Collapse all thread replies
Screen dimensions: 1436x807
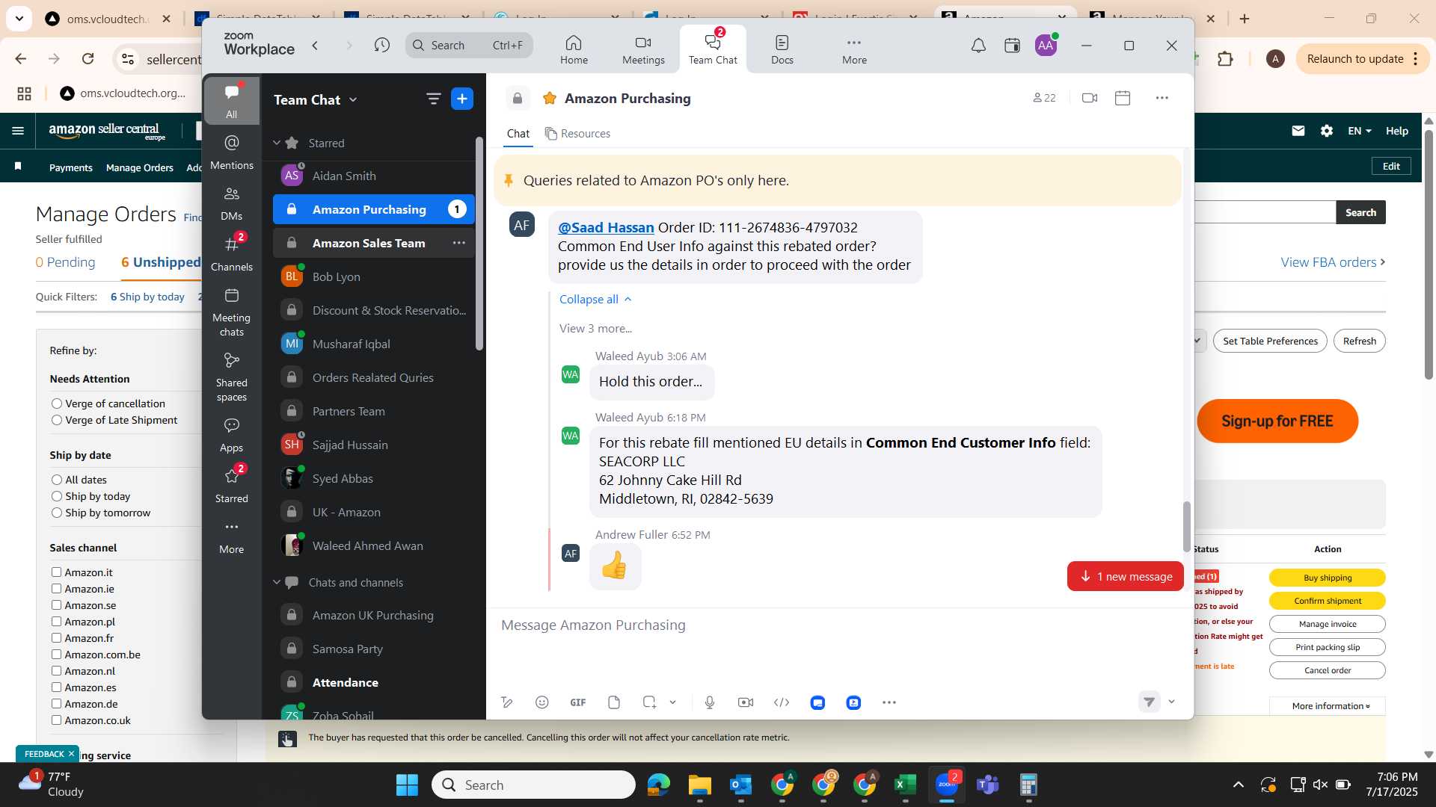click(x=595, y=299)
